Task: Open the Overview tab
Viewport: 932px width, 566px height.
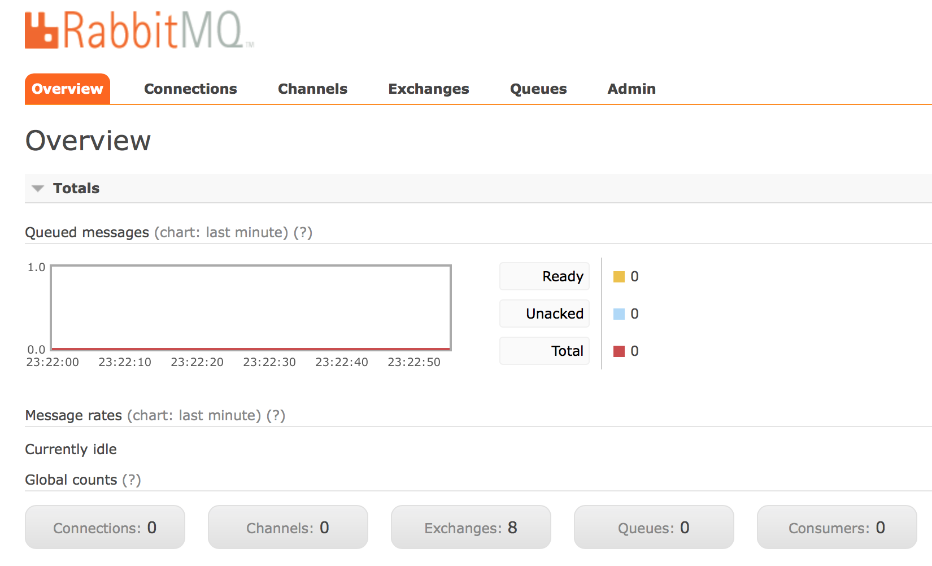Action: [67, 89]
